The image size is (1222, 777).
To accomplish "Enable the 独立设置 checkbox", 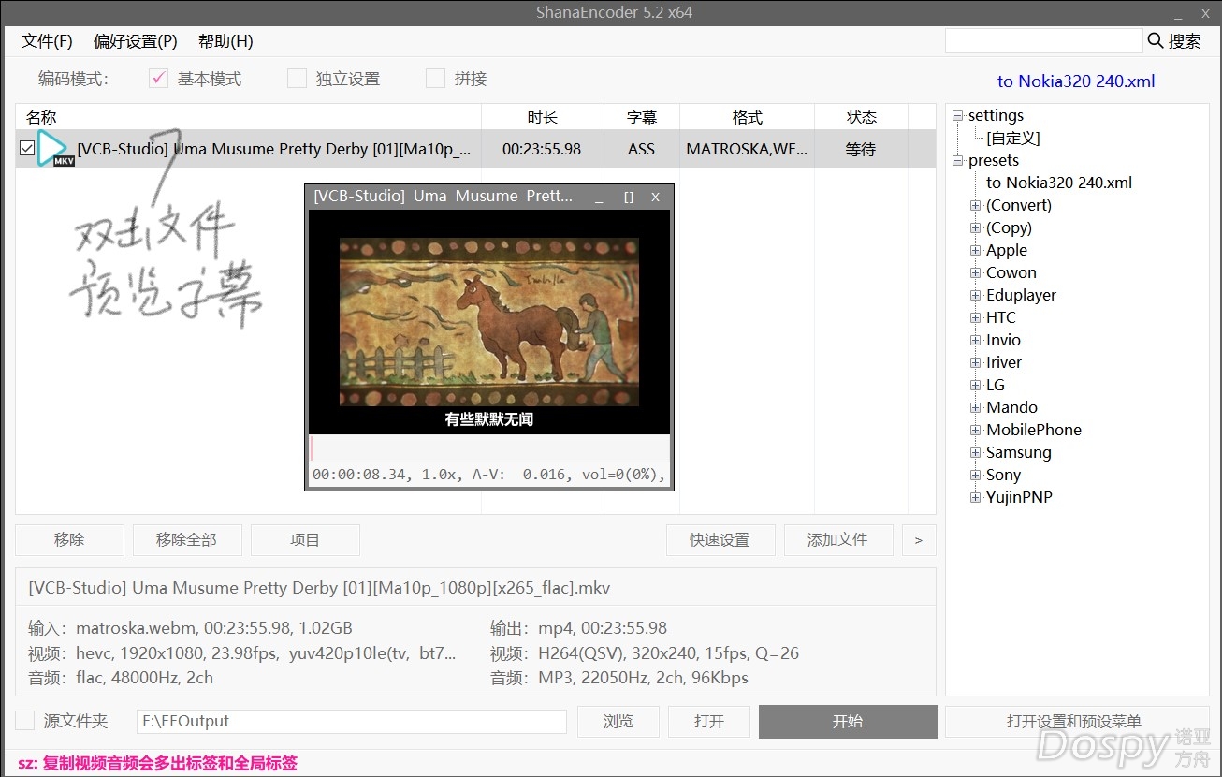I will tap(297, 79).
